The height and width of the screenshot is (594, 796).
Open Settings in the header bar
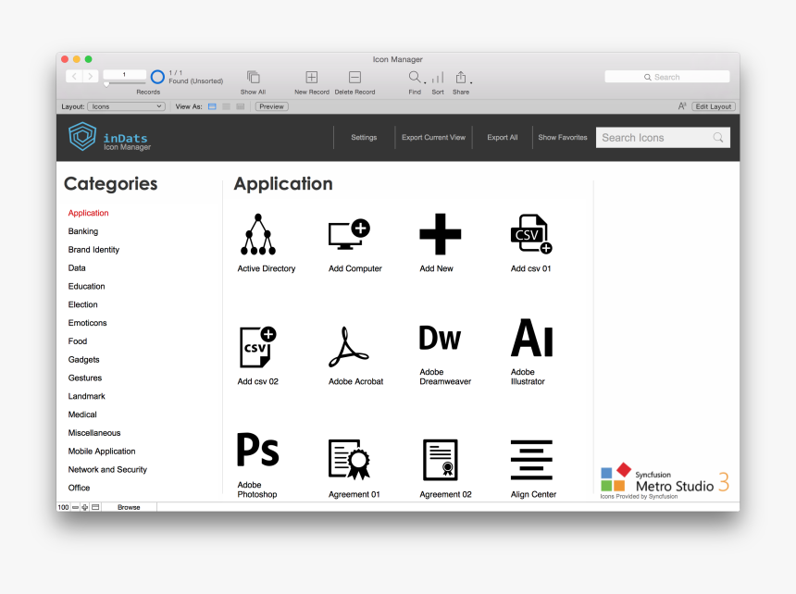coord(364,138)
